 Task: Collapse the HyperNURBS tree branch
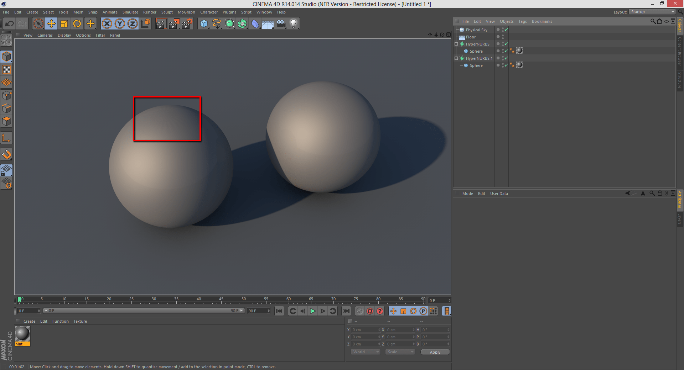[x=456, y=44]
